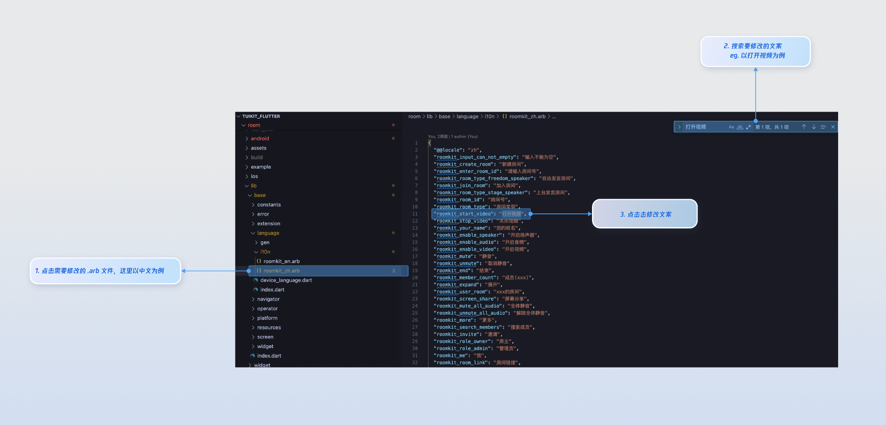Open roomkit_en.arb file
The height and width of the screenshot is (425, 886).
[282, 262]
